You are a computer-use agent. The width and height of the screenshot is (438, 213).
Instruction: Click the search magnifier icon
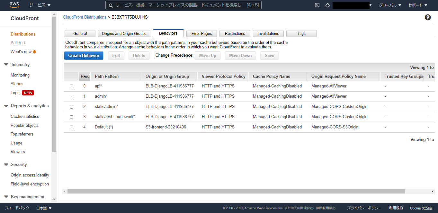tap(111, 5)
